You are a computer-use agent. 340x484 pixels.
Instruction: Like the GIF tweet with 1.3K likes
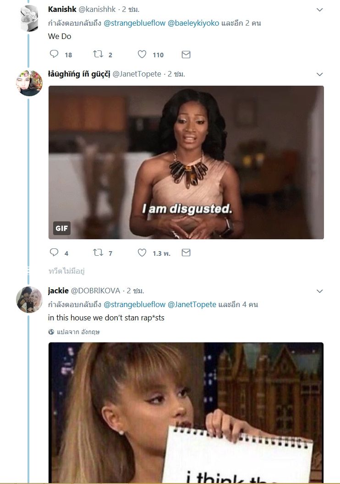point(142,253)
